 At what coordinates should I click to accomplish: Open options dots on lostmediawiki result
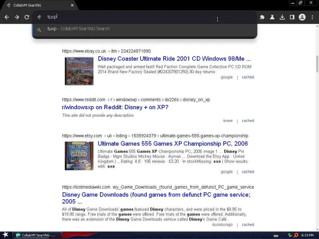[x=237, y=225]
